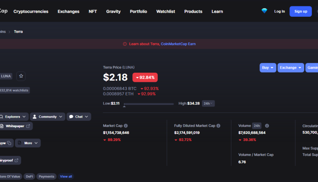Viewport: 318px width, 182px height.
Task: Click the Market Cap info icon
Action: click(x=126, y=126)
